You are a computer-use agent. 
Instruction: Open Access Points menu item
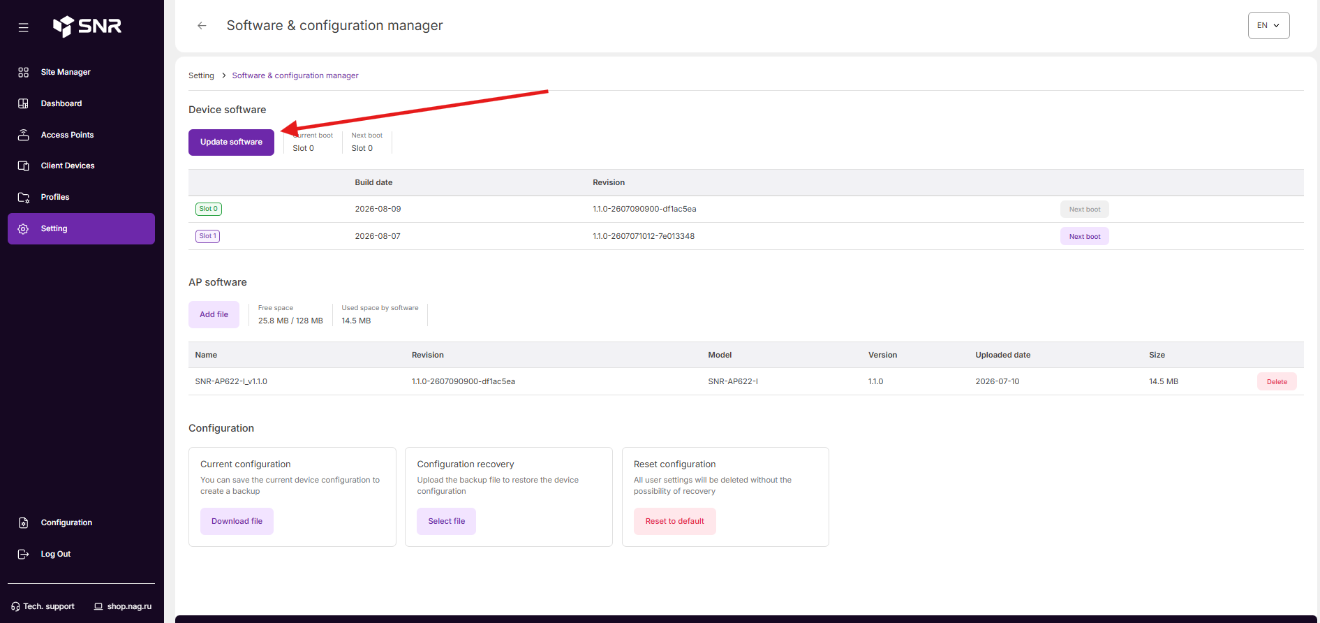[81, 135]
